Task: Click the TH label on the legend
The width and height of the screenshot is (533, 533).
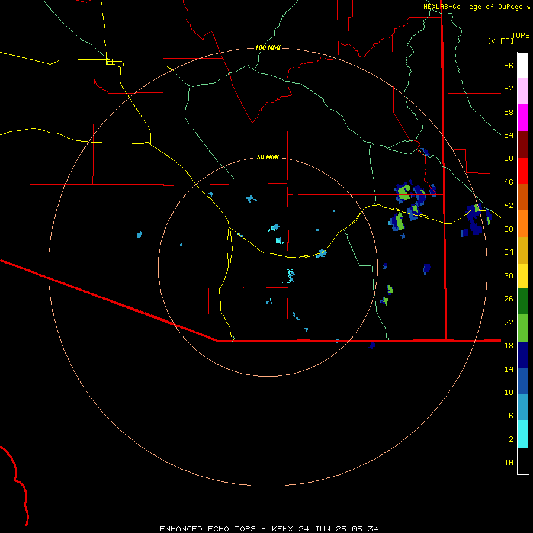Action: 509,463
